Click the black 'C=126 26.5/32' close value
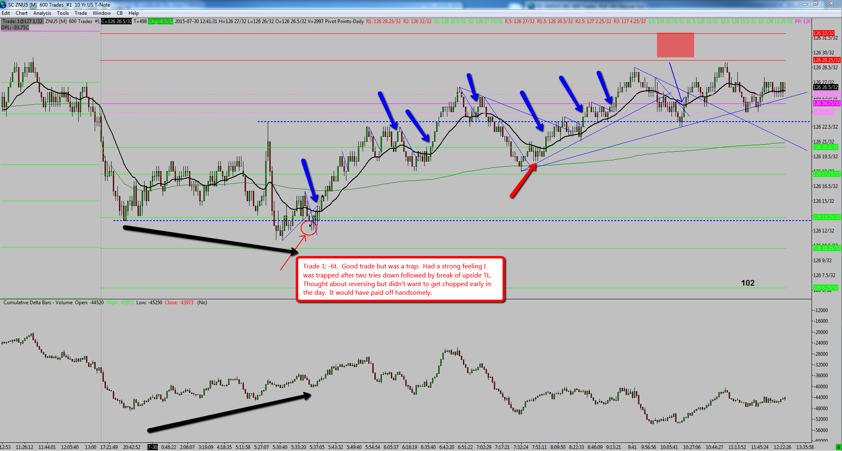Screen dimensions: 842x451 tap(117, 21)
